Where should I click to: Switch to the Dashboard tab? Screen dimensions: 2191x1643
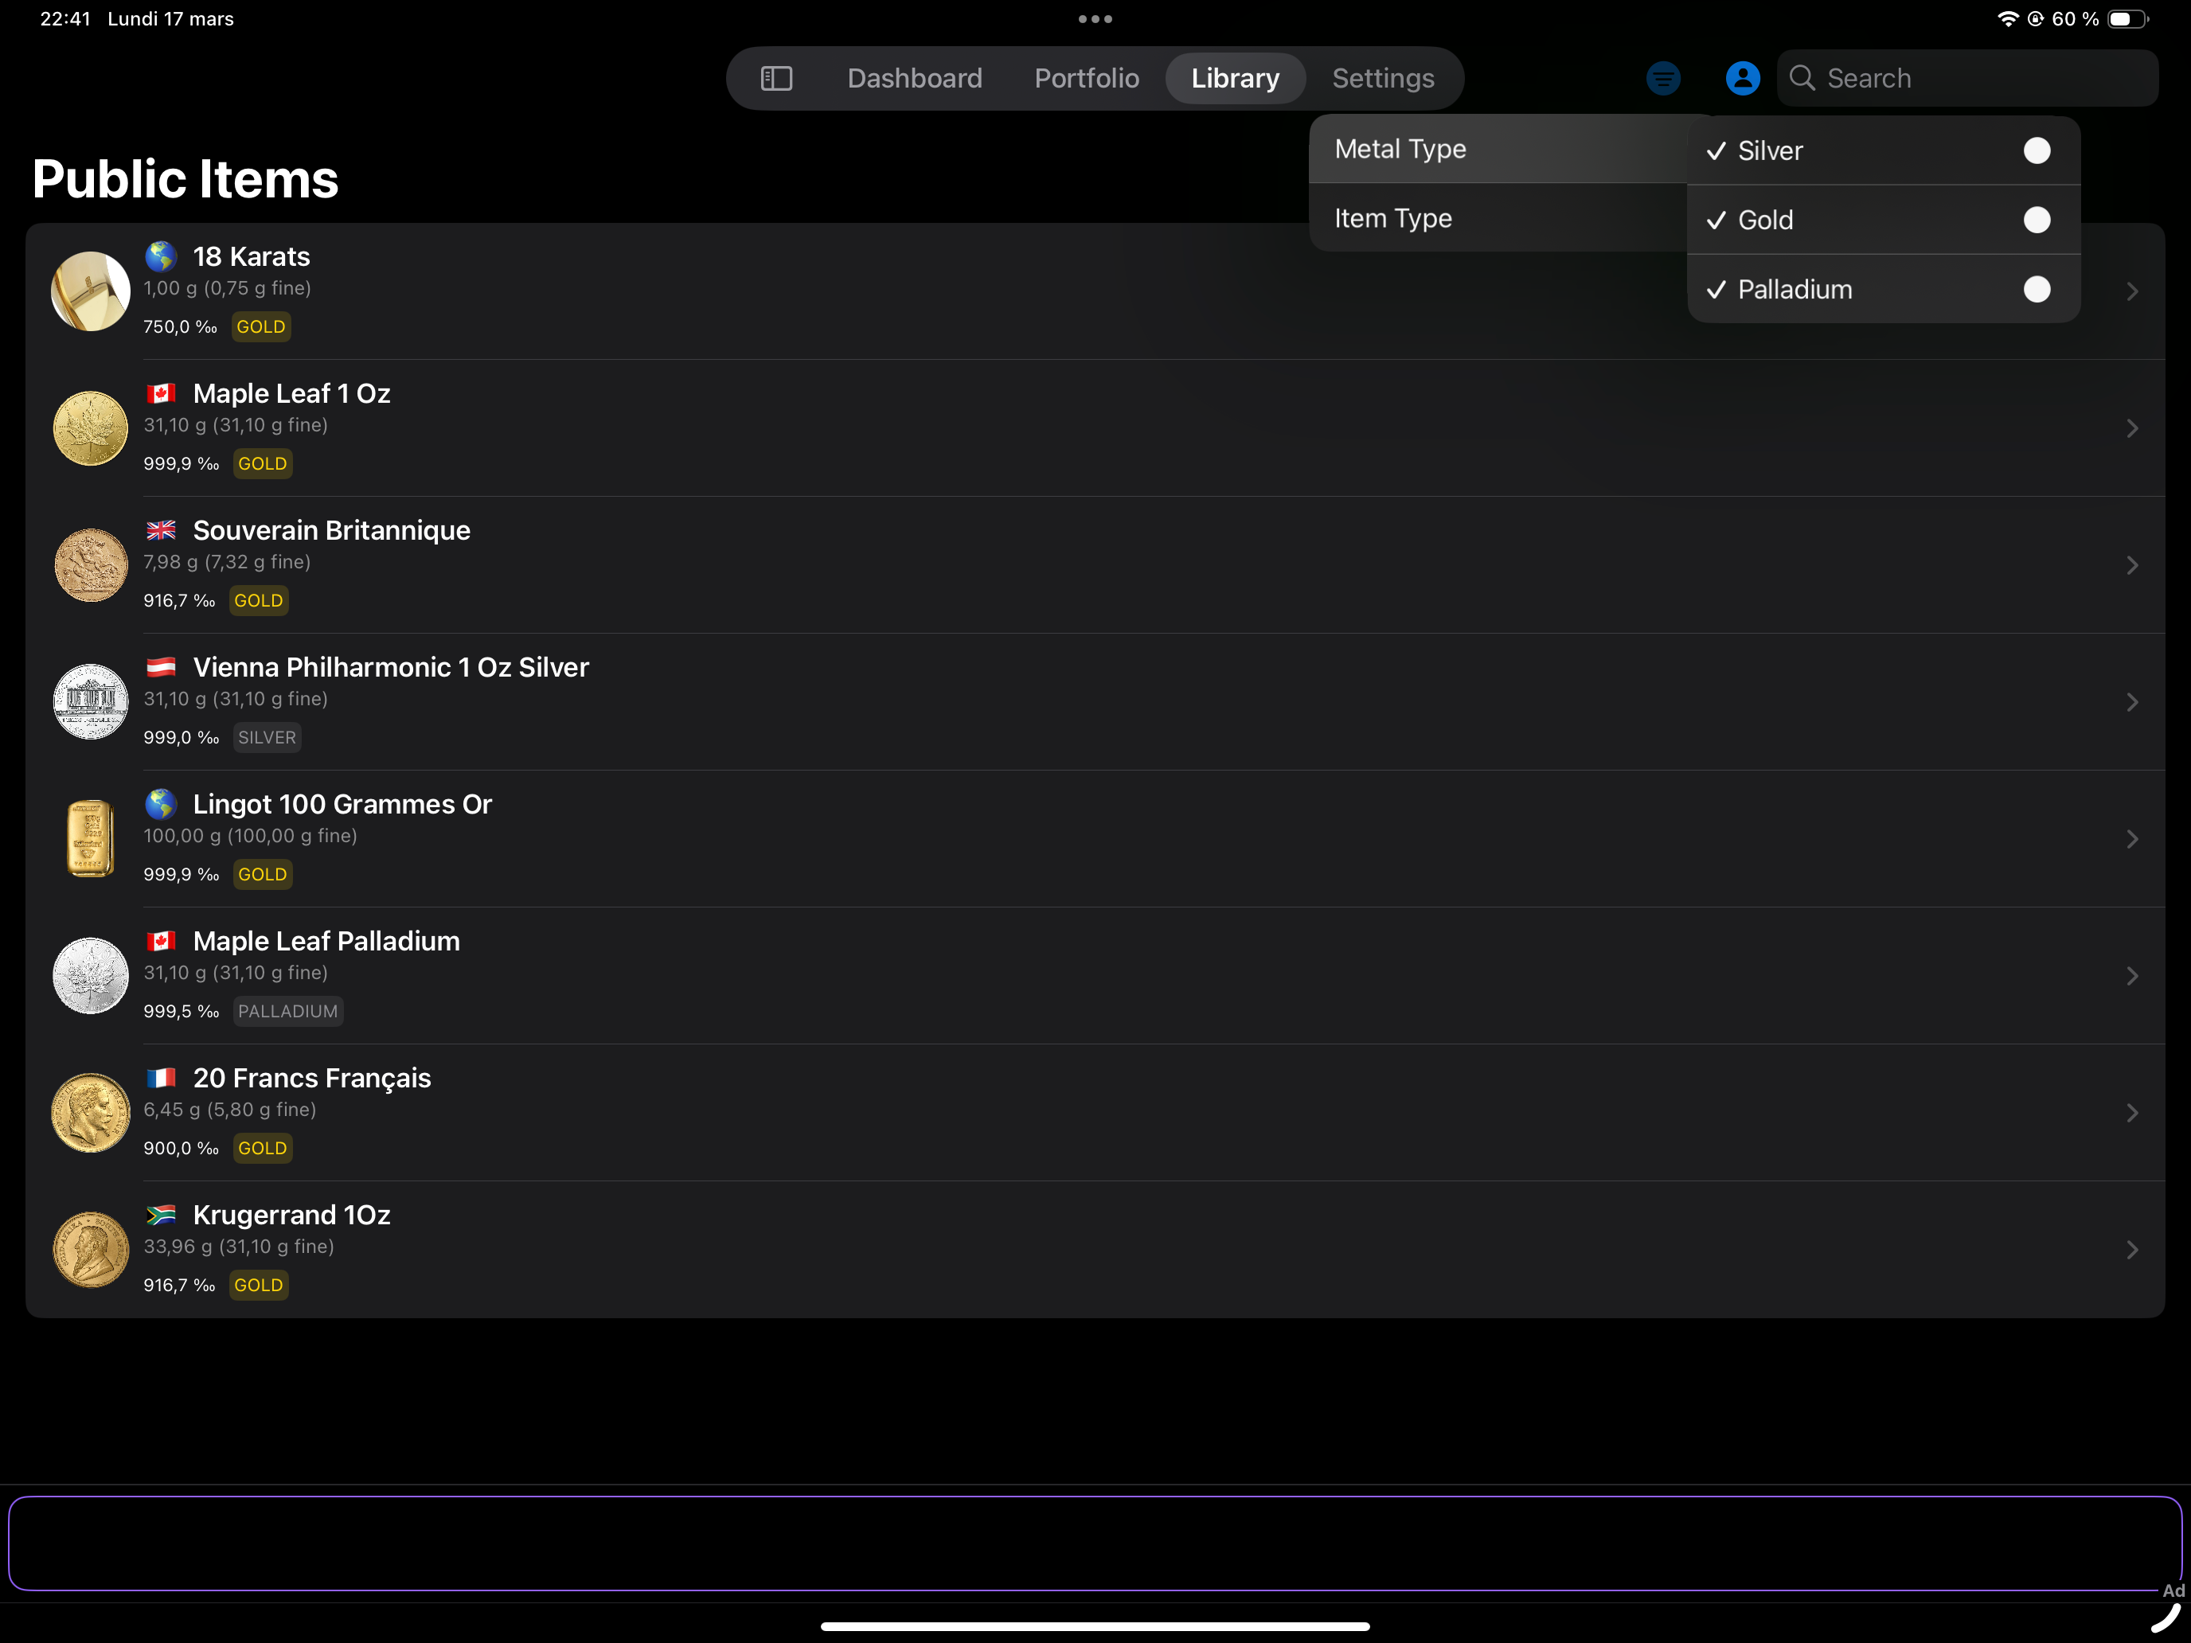pyautogui.click(x=914, y=78)
